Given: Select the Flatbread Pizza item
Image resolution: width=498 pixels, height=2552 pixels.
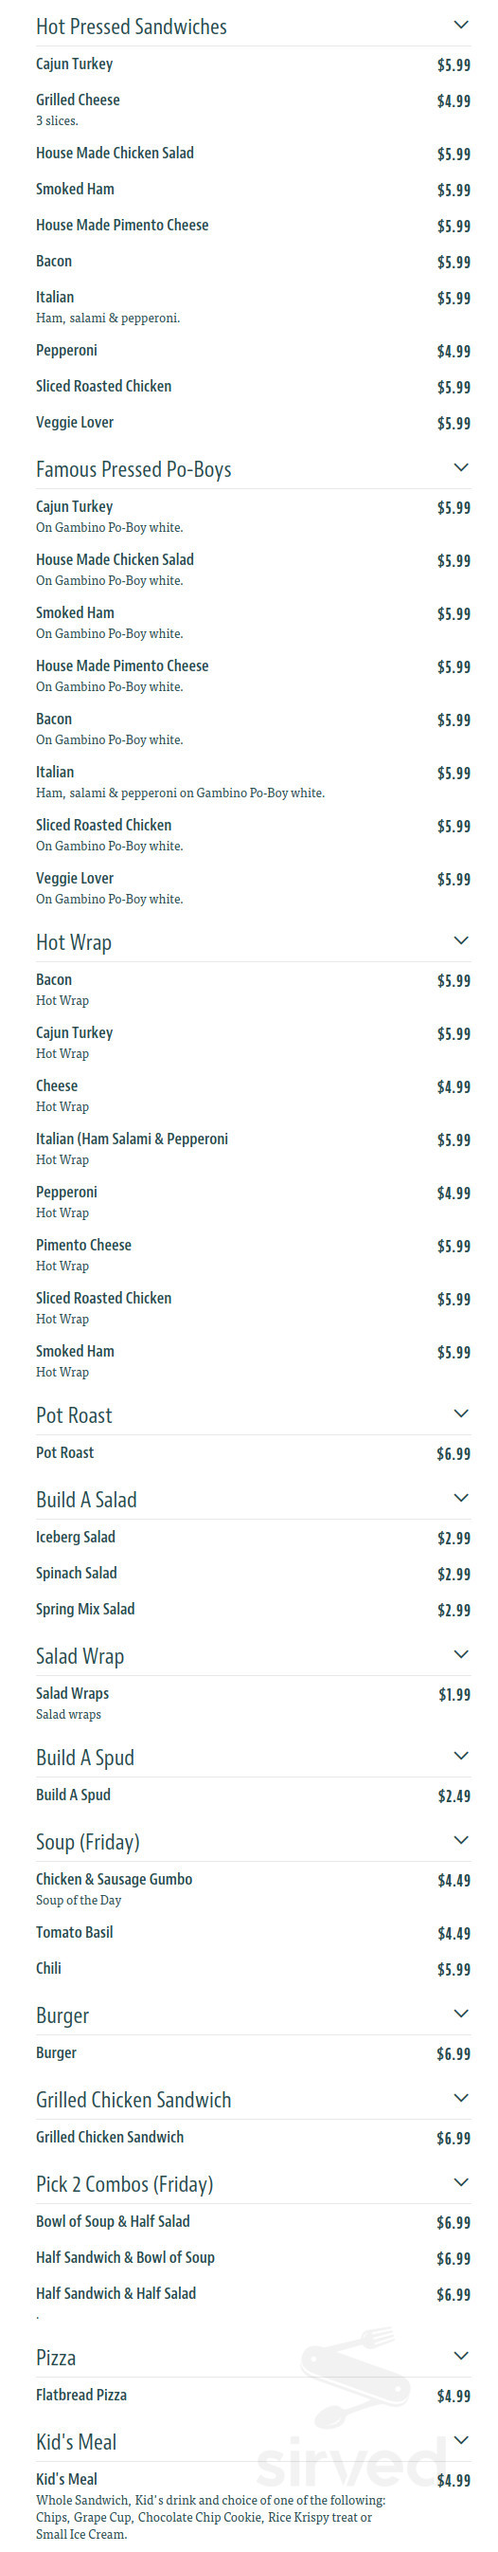Looking at the screenshot, I should click(254, 2396).
